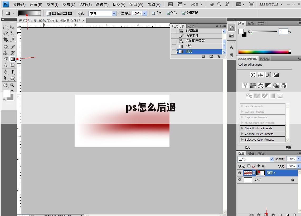301x216 pixels.
Task: Select the 新建图层 history state
Action: 200,31
